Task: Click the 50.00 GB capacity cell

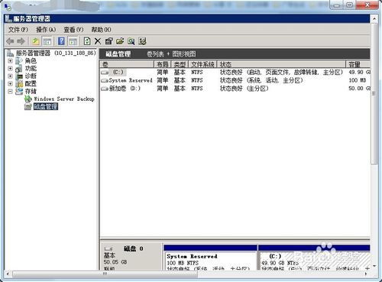Action: (359, 89)
